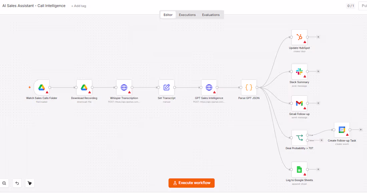Switch to the Editor tab
This screenshot has height=193, width=367.
(x=168, y=15)
